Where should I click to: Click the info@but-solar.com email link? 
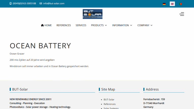click(54, 4)
